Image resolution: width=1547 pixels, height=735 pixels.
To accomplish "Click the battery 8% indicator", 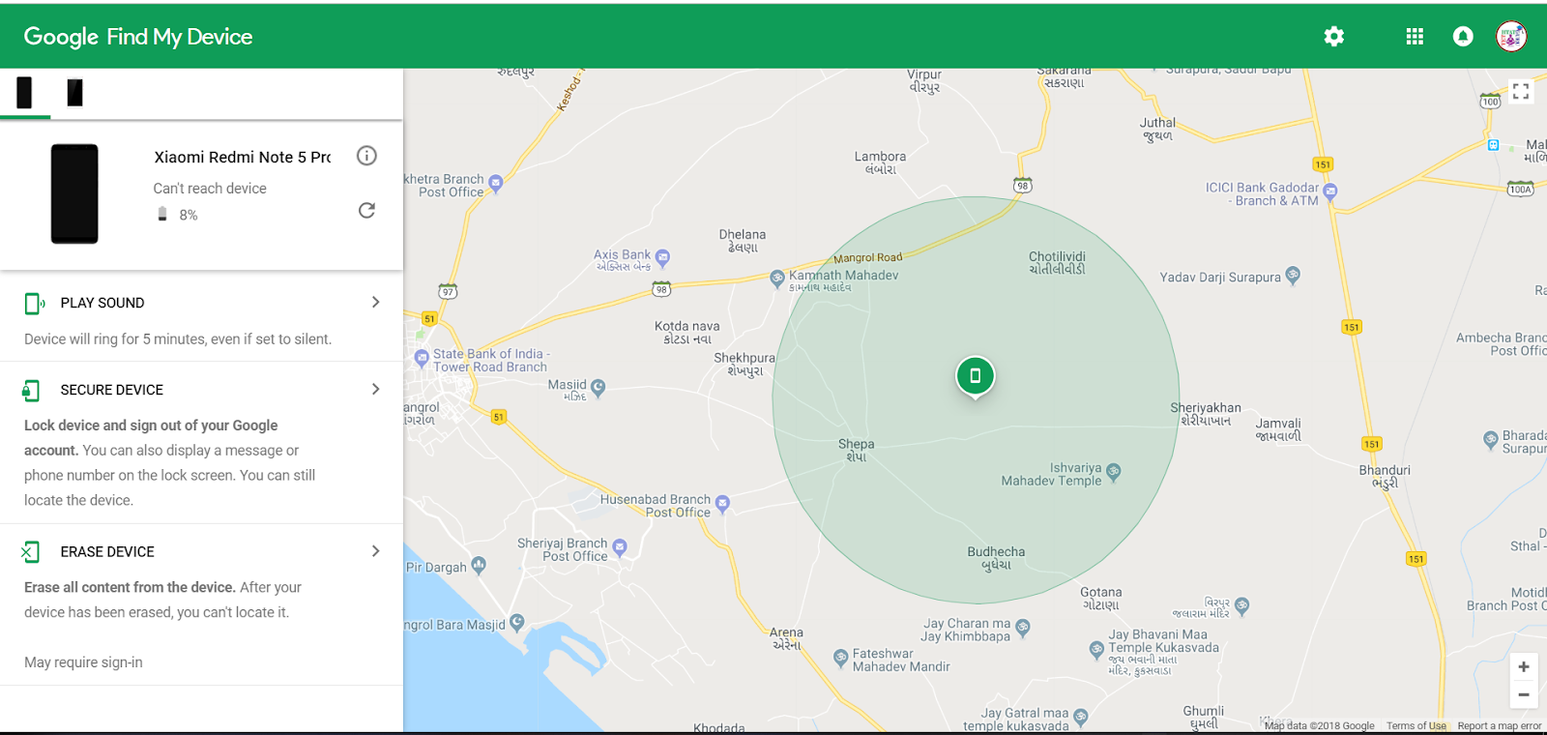I will click(177, 215).
